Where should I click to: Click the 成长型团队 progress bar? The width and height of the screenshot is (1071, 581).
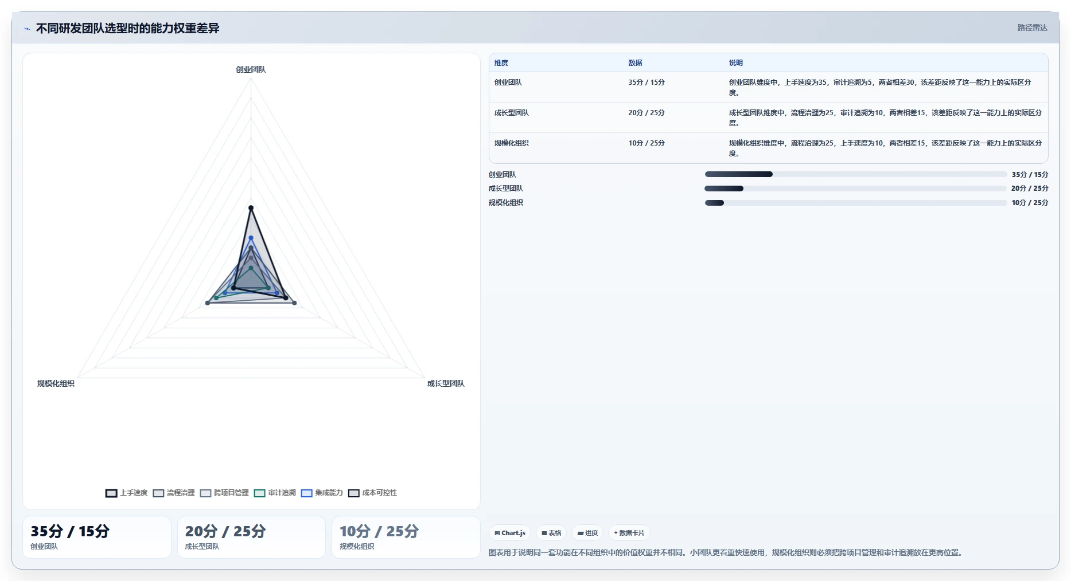(855, 189)
